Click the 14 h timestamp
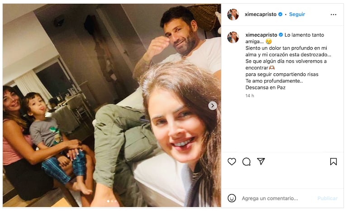The image size is (347, 212). 250,96
